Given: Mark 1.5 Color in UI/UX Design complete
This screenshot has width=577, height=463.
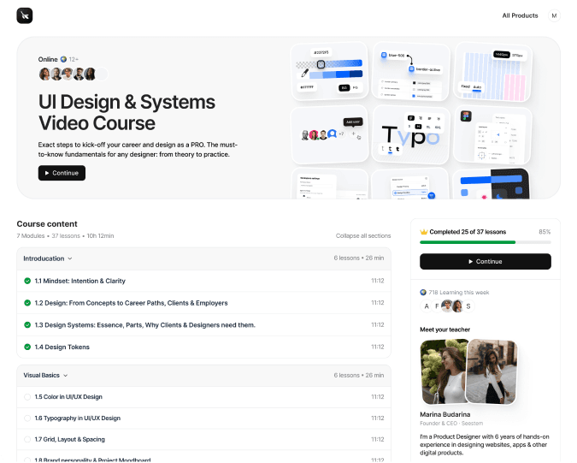Looking at the screenshot, I should 27,397.
